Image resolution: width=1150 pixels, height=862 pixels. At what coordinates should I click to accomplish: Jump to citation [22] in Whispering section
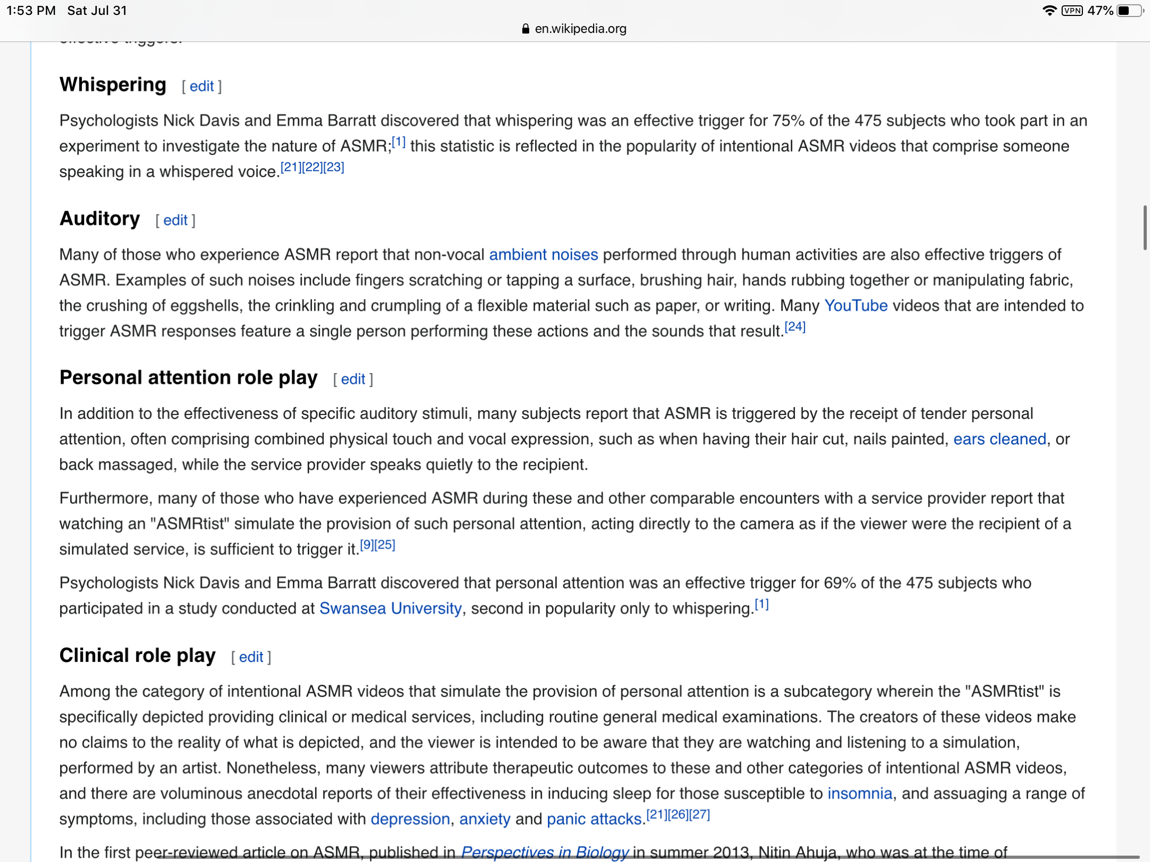(x=313, y=168)
